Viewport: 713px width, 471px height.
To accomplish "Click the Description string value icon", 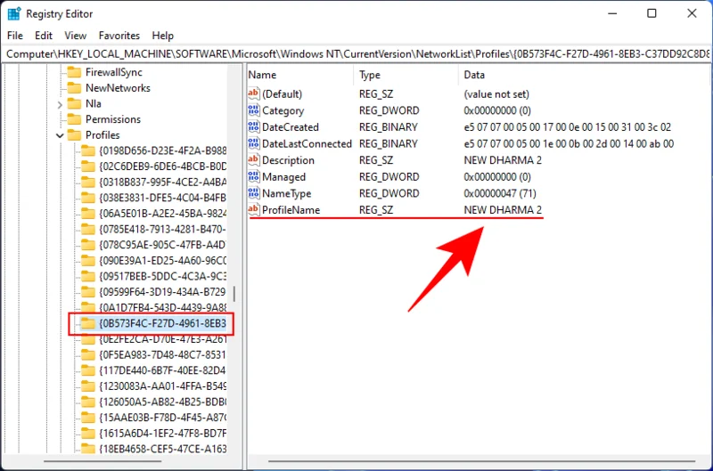I will (x=254, y=160).
